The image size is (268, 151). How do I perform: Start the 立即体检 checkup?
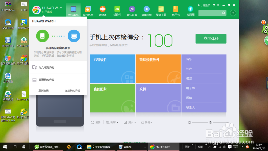tap(211, 39)
